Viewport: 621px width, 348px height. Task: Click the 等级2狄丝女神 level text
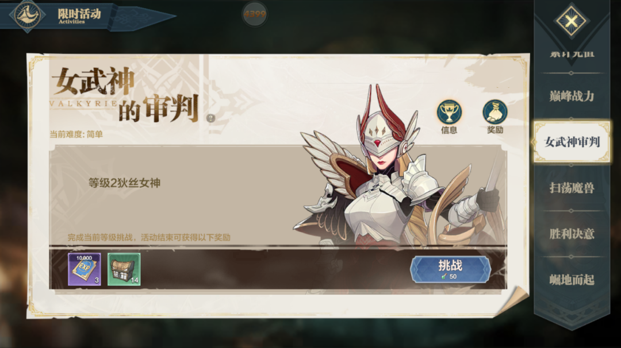click(124, 183)
